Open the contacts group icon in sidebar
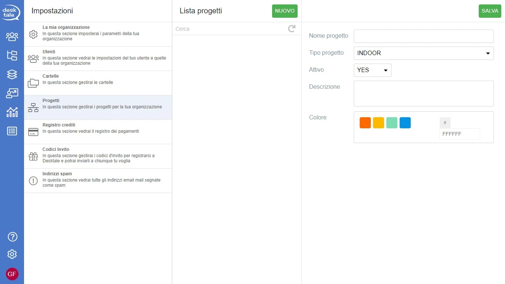Image resolution: width=505 pixels, height=284 pixels. click(12, 36)
